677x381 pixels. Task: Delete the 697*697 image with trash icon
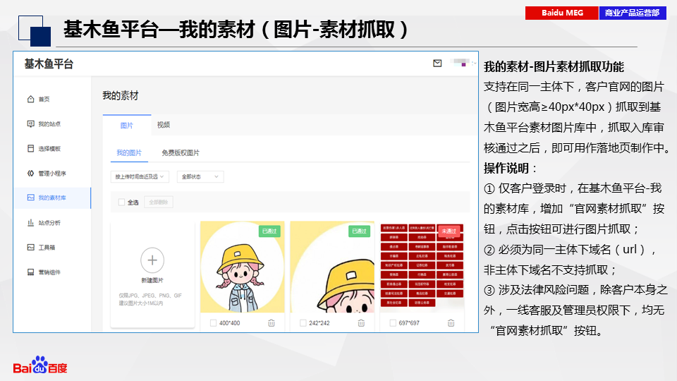tap(451, 322)
